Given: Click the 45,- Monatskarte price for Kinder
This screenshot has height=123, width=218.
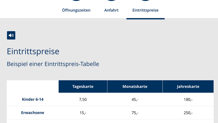Looking at the screenshot, I should [x=135, y=99].
